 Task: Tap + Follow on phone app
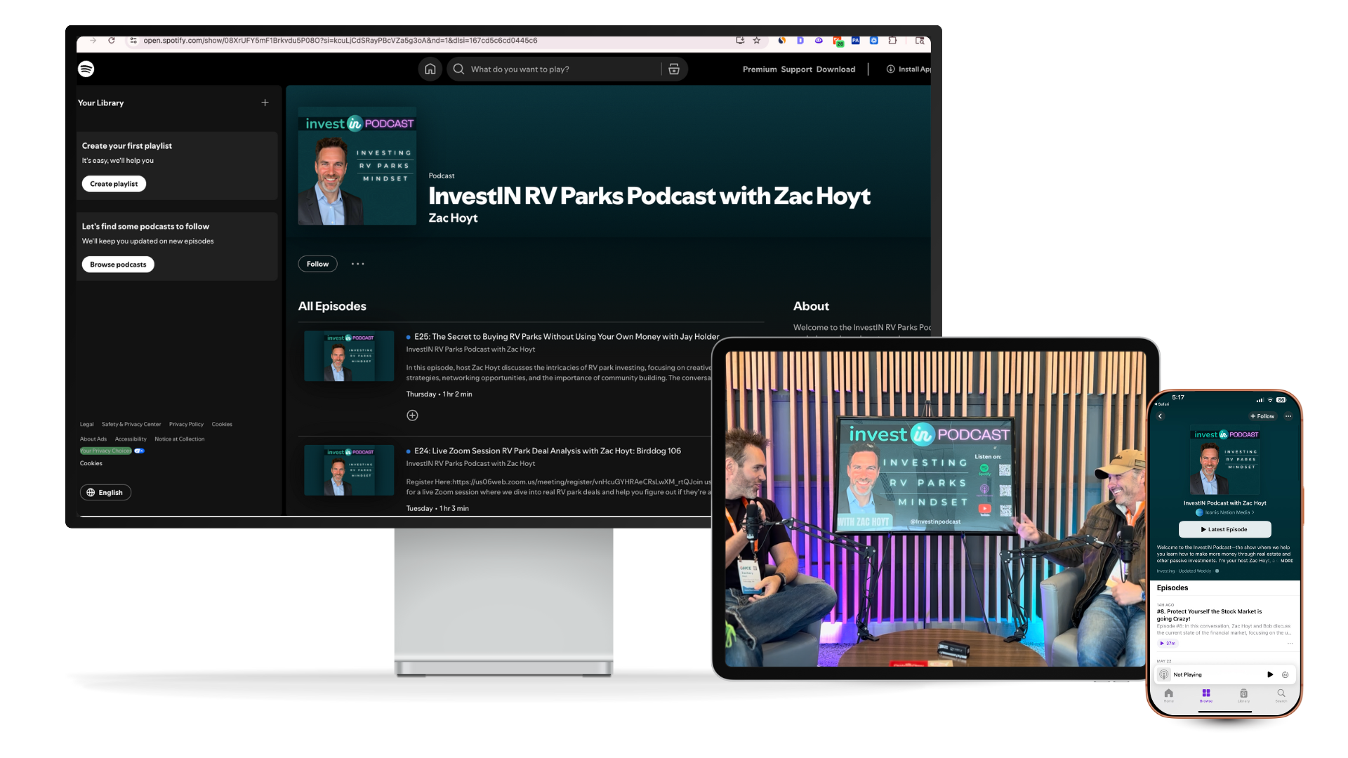(x=1262, y=416)
